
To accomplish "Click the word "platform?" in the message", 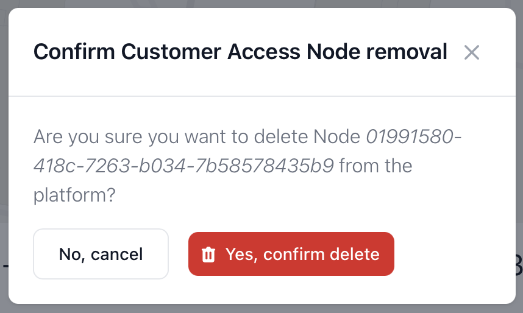I will click(74, 195).
